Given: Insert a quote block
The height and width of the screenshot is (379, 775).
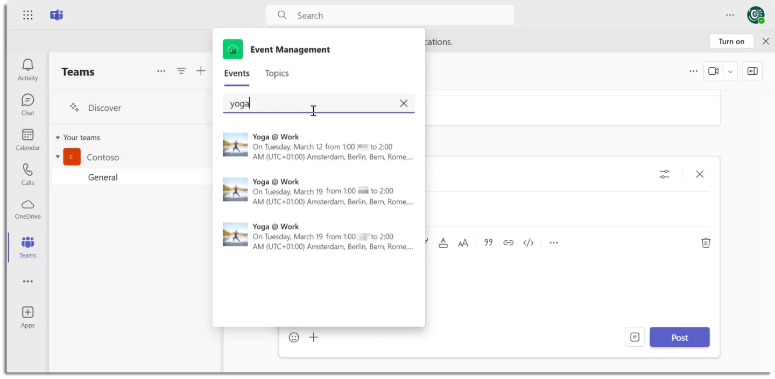Looking at the screenshot, I should click(x=488, y=243).
